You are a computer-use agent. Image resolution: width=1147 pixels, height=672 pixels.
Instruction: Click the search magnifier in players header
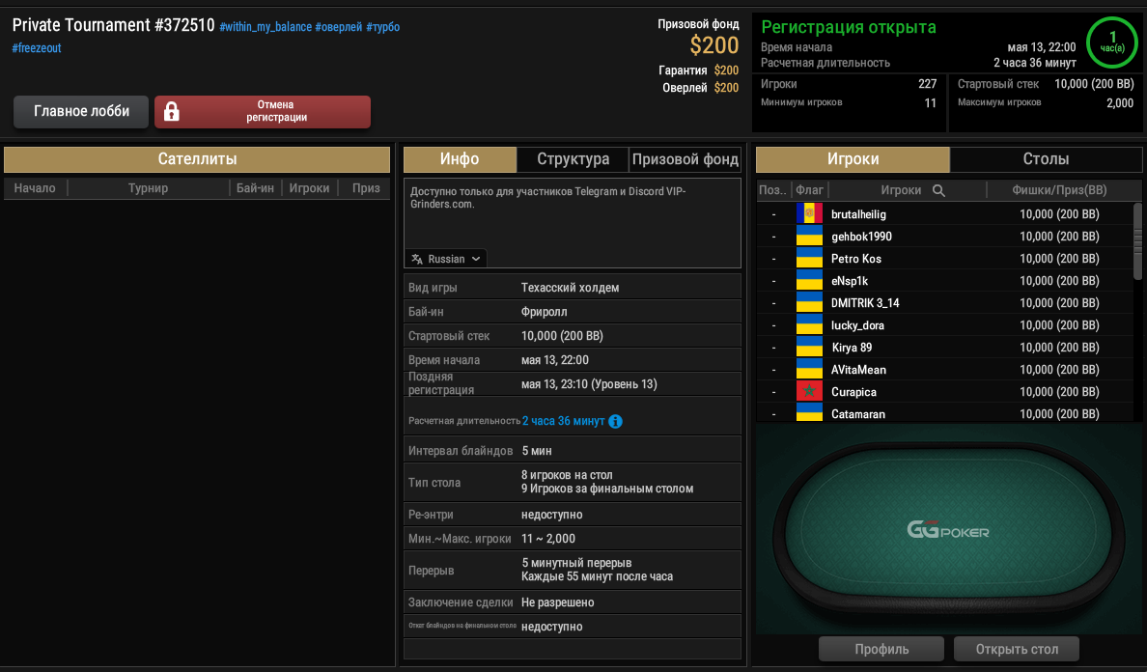point(938,190)
